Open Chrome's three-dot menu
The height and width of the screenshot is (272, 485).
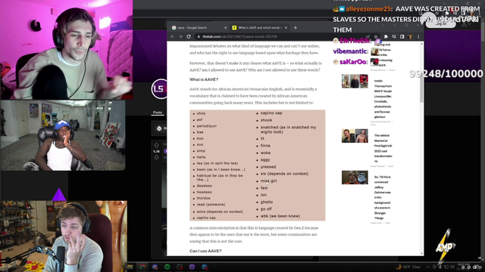[418, 36]
